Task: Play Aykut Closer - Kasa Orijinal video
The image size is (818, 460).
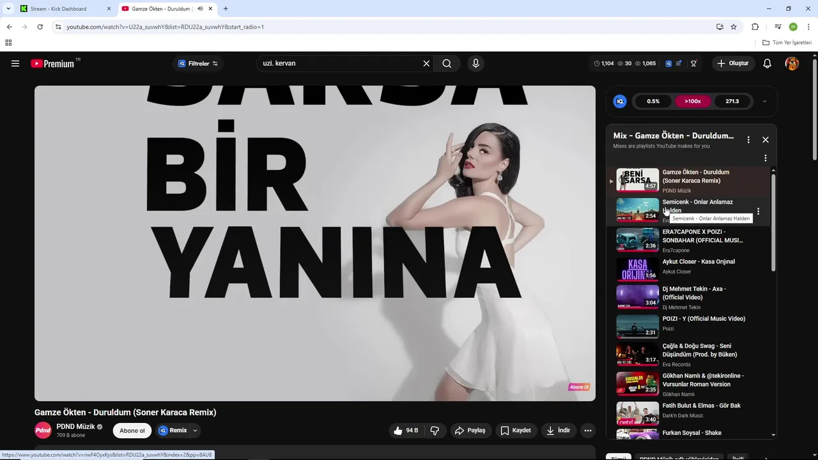Action: click(689, 268)
